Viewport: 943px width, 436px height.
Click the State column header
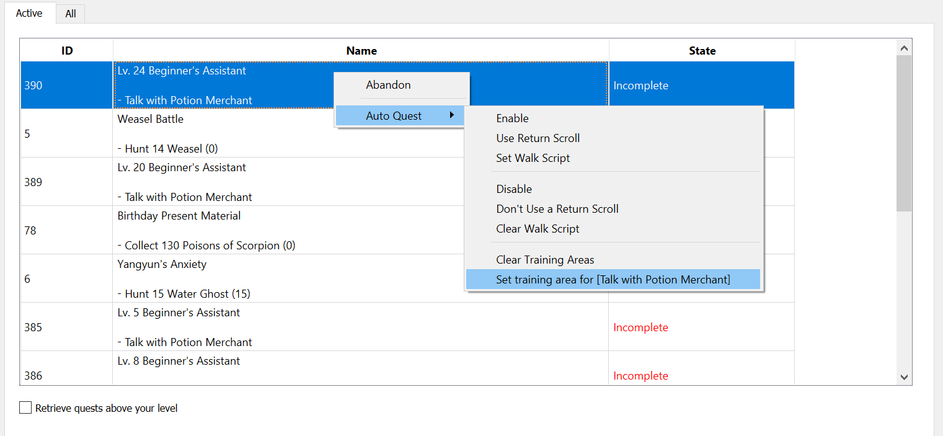click(702, 51)
